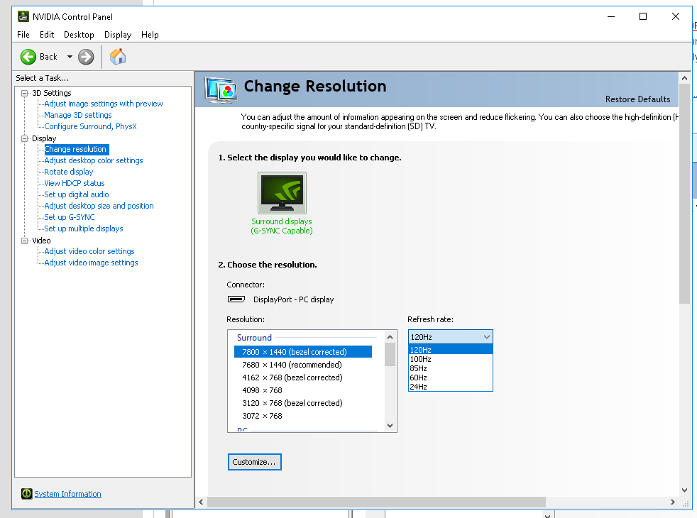
Task: Select Adjust video color settings
Action: (x=89, y=251)
